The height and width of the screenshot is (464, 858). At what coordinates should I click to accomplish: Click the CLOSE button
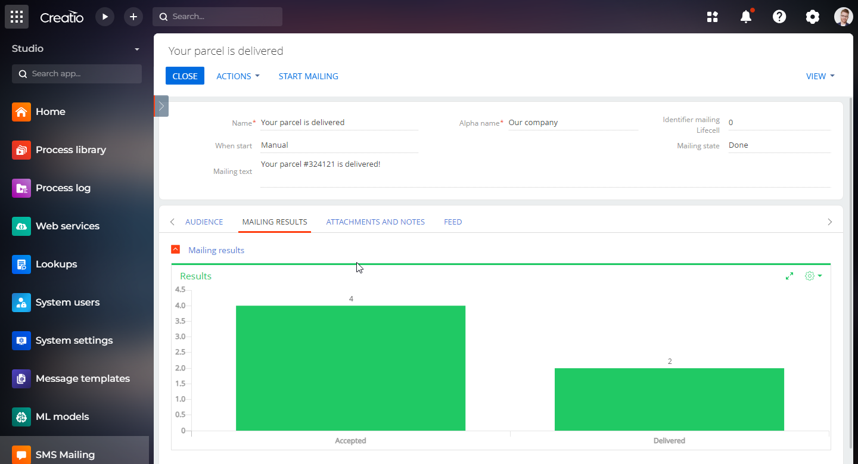(x=185, y=76)
